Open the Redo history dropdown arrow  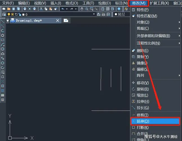pos(76,9)
